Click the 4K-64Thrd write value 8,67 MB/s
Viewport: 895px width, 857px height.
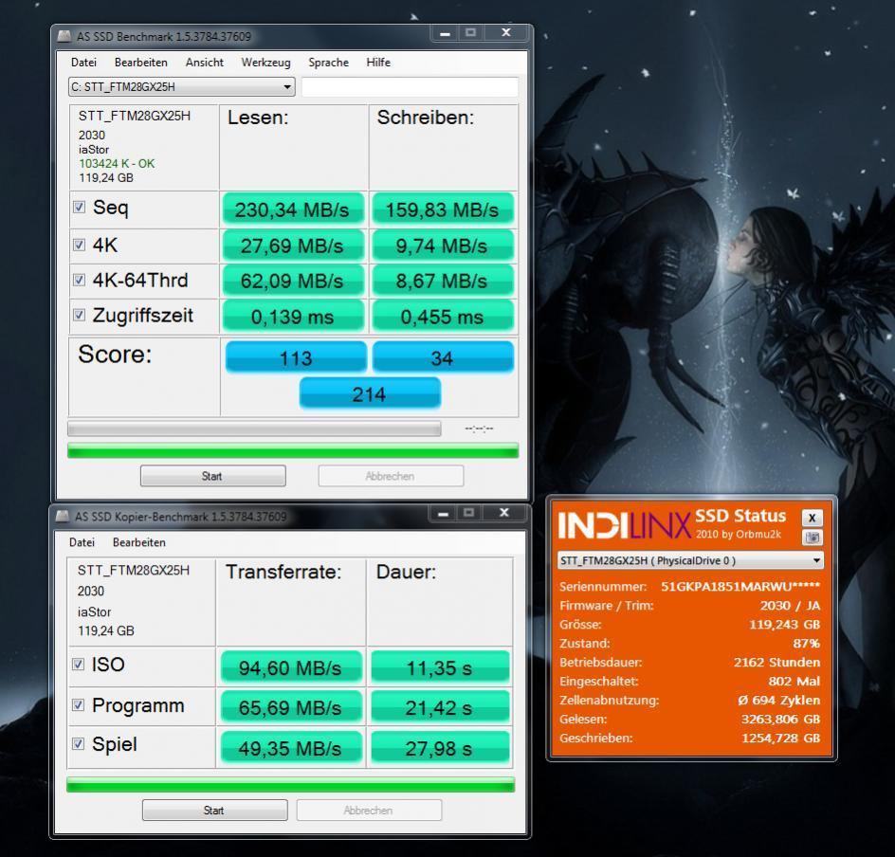click(x=443, y=282)
